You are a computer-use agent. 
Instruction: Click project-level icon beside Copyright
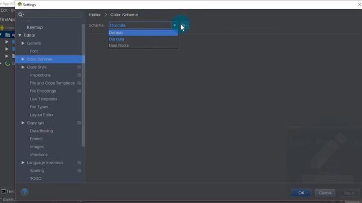pos(79,123)
